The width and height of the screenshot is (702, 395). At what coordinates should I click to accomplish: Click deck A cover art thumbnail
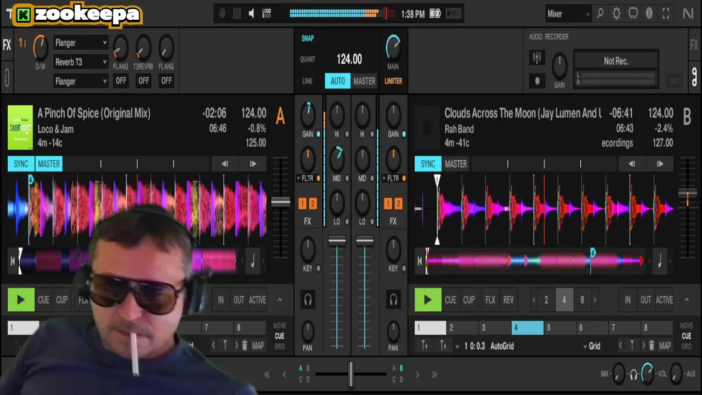pyautogui.click(x=20, y=128)
